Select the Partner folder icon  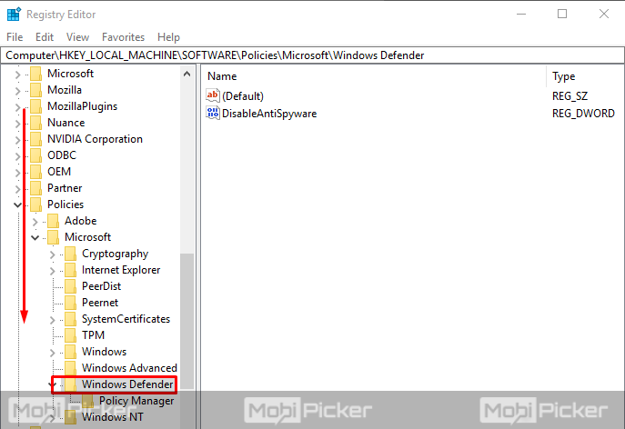tap(35, 188)
